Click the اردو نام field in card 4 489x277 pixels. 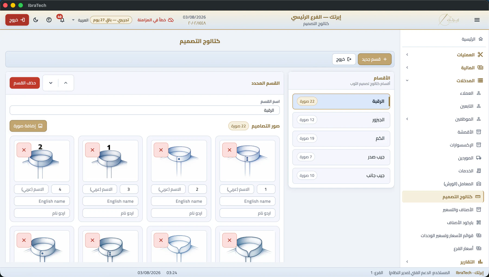[42, 213]
